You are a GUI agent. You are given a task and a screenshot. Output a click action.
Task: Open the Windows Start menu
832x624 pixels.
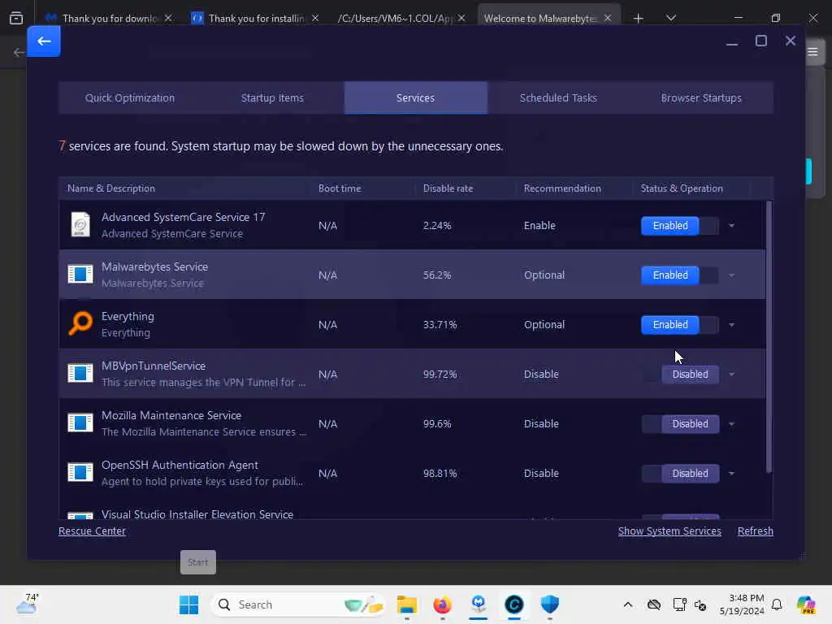pyautogui.click(x=188, y=604)
